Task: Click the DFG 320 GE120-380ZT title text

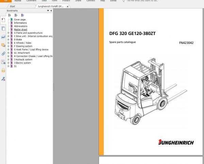Action: pyautogui.click(x=133, y=34)
